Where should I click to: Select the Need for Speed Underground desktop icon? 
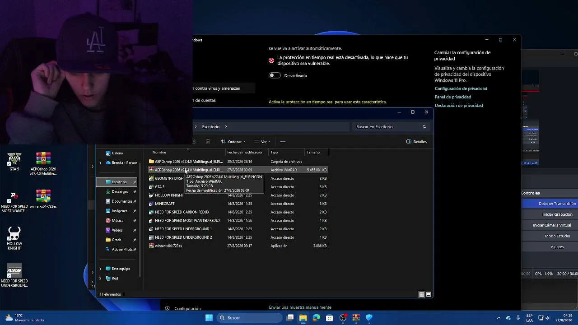point(14,275)
